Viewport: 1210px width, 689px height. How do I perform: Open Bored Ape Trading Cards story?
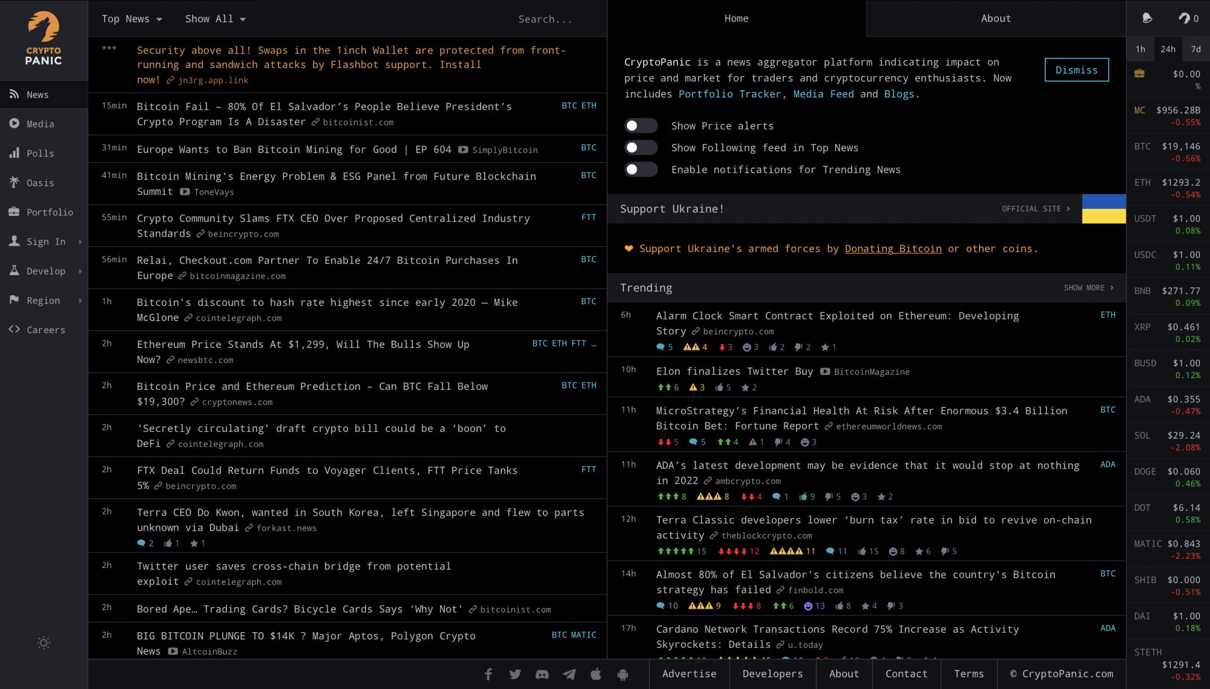click(300, 609)
